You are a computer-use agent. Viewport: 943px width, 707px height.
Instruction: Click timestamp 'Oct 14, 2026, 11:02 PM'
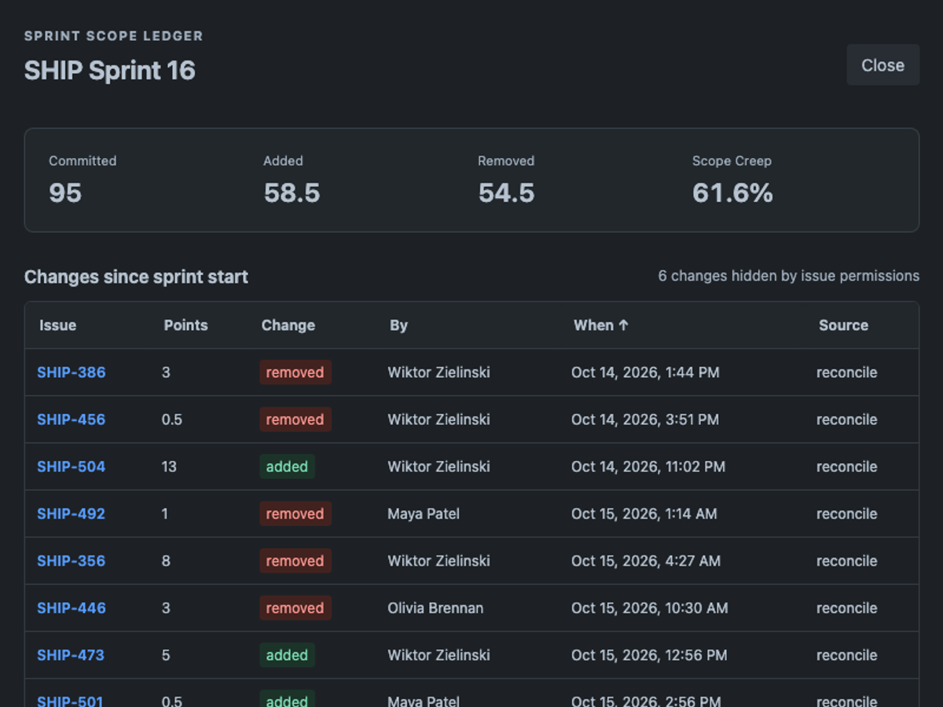[648, 467]
